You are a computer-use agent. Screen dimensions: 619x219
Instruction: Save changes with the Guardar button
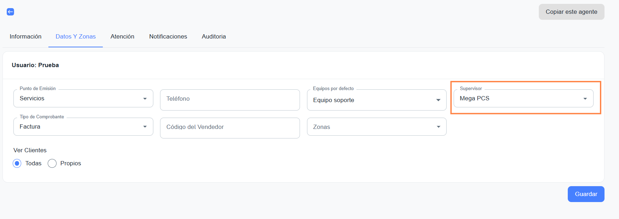[x=585, y=194]
